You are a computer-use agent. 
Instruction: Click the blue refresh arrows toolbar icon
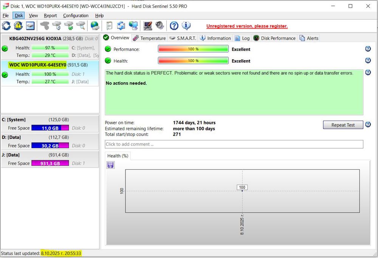(6, 26)
